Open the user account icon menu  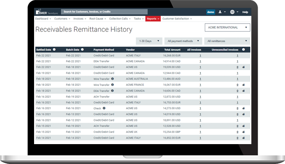pos(222,12)
